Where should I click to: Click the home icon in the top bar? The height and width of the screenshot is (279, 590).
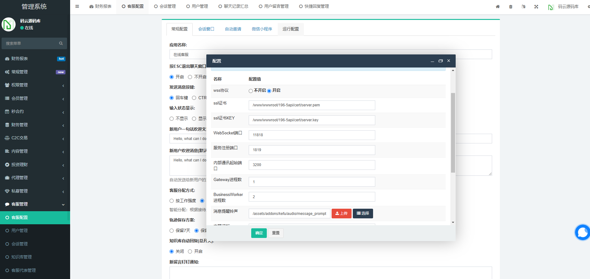497,7
